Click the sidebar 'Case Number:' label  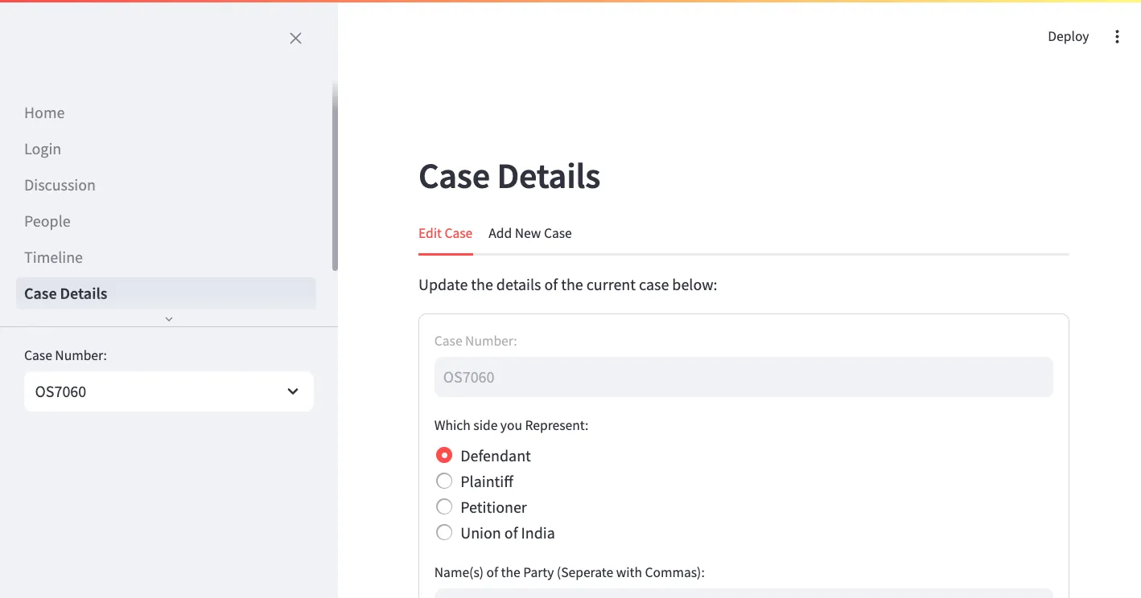pyautogui.click(x=65, y=355)
